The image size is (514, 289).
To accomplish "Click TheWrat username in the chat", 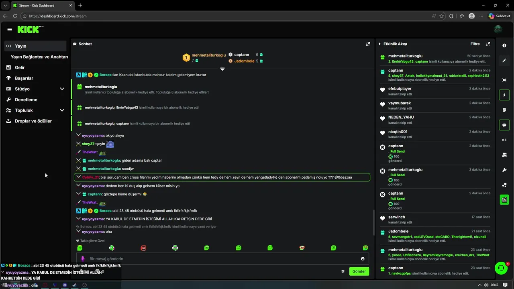I will point(89,152).
